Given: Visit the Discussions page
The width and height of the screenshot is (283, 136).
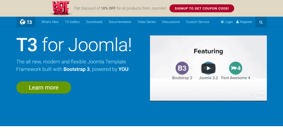Looking at the screenshot, I should pos(171,22).
